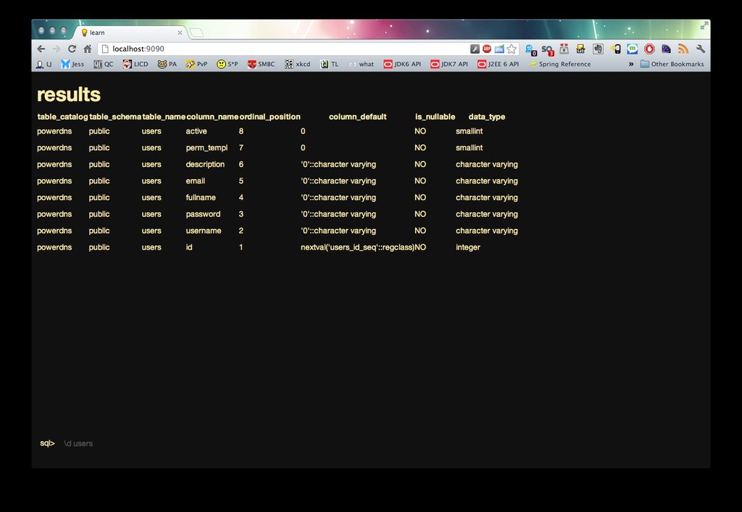Click the column_default column header

click(x=358, y=117)
